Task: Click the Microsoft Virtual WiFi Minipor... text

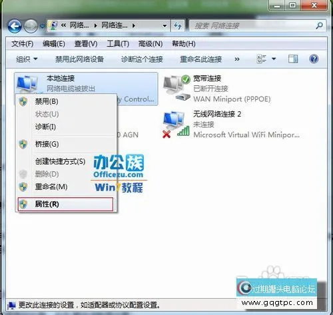Action: pyautogui.click(x=246, y=135)
